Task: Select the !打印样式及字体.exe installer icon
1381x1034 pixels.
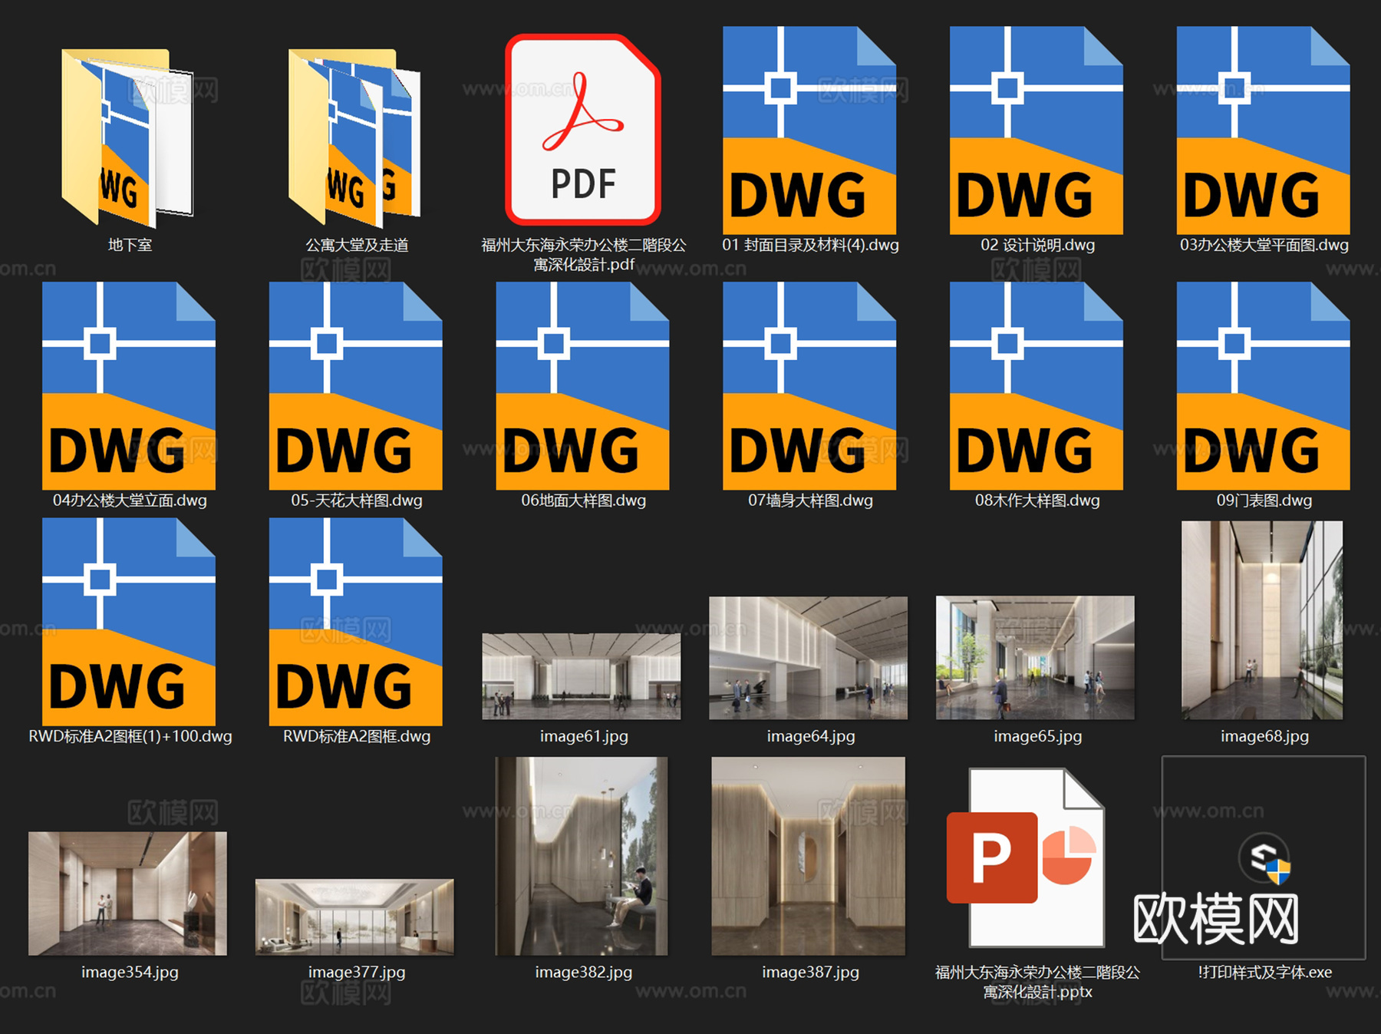Action: click(1264, 858)
